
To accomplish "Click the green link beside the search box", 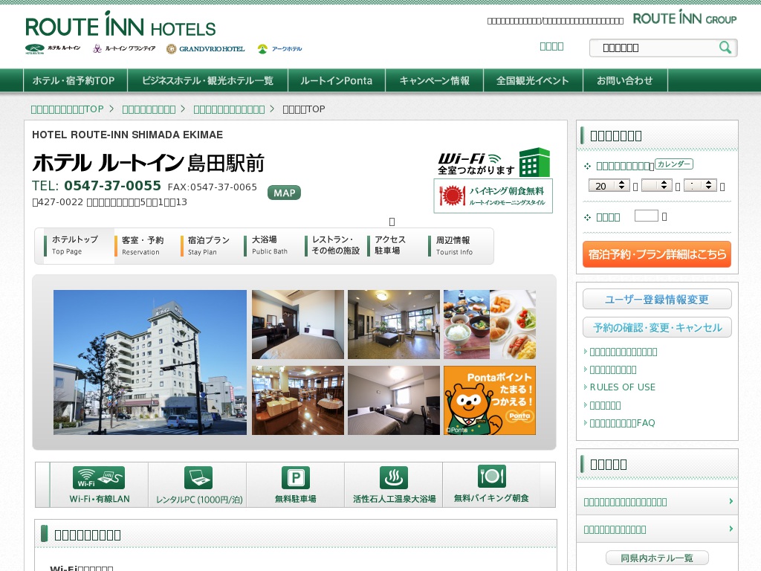I will click(x=552, y=47).
